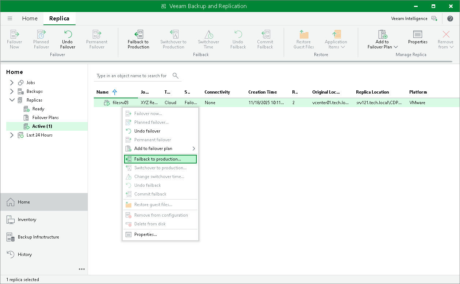This screenshot has width=460, height=284.
Task: Choose Switchover to production... in the context menu
Action: coord(160,168)
